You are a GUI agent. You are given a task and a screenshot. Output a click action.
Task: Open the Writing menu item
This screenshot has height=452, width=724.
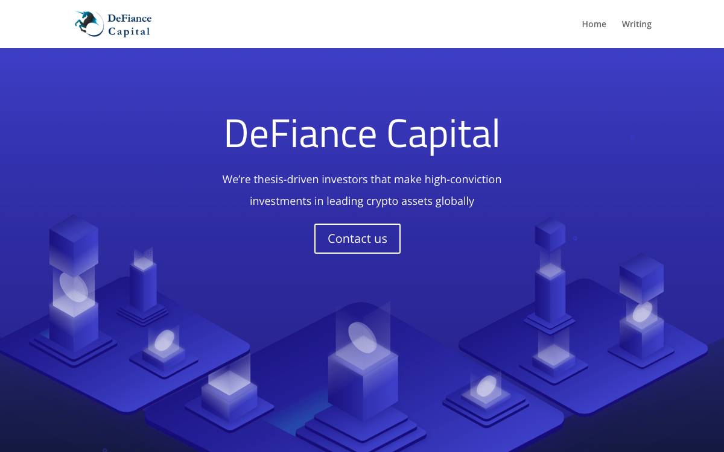click(637, 24)
